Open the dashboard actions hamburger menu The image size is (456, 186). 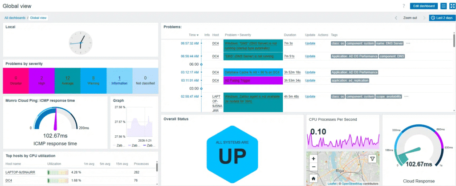click(443, 6)
